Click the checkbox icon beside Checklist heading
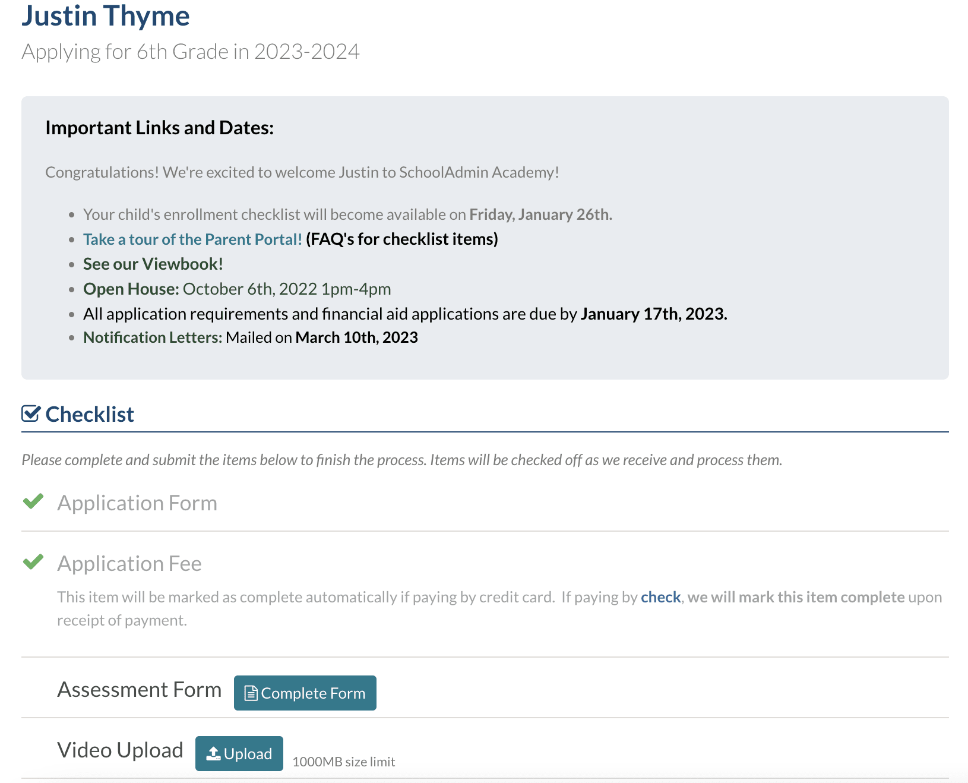 (31, 413)
